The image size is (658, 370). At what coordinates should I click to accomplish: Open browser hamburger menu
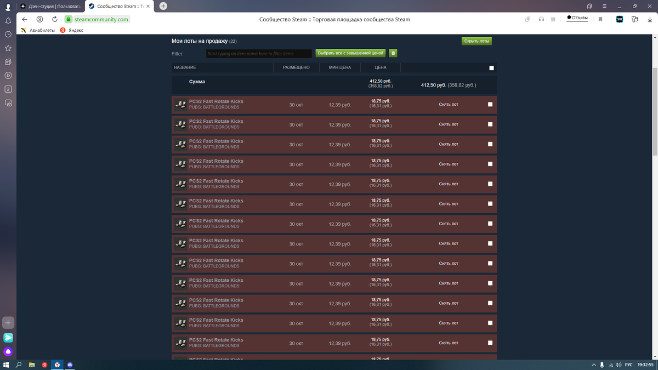[604, 6]
